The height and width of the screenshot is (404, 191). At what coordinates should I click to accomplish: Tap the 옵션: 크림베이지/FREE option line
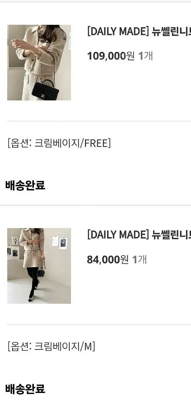click(59, 143)
